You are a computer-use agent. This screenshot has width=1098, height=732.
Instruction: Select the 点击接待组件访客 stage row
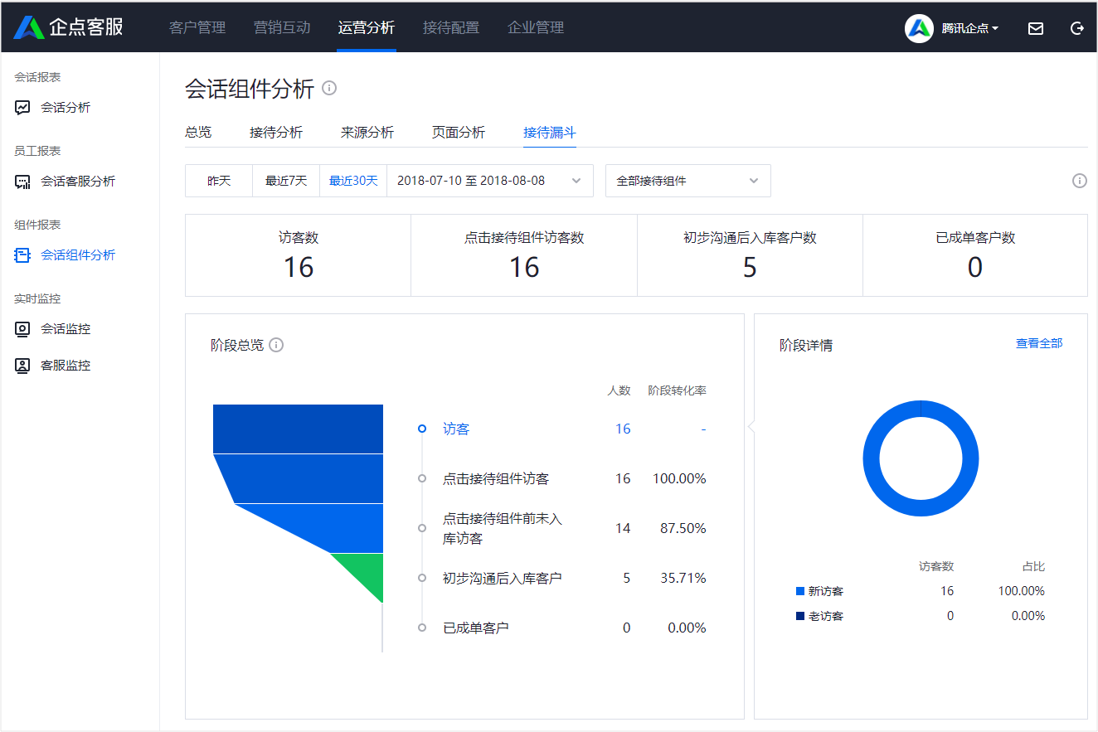pyautogui.click(x=564, y=479)
